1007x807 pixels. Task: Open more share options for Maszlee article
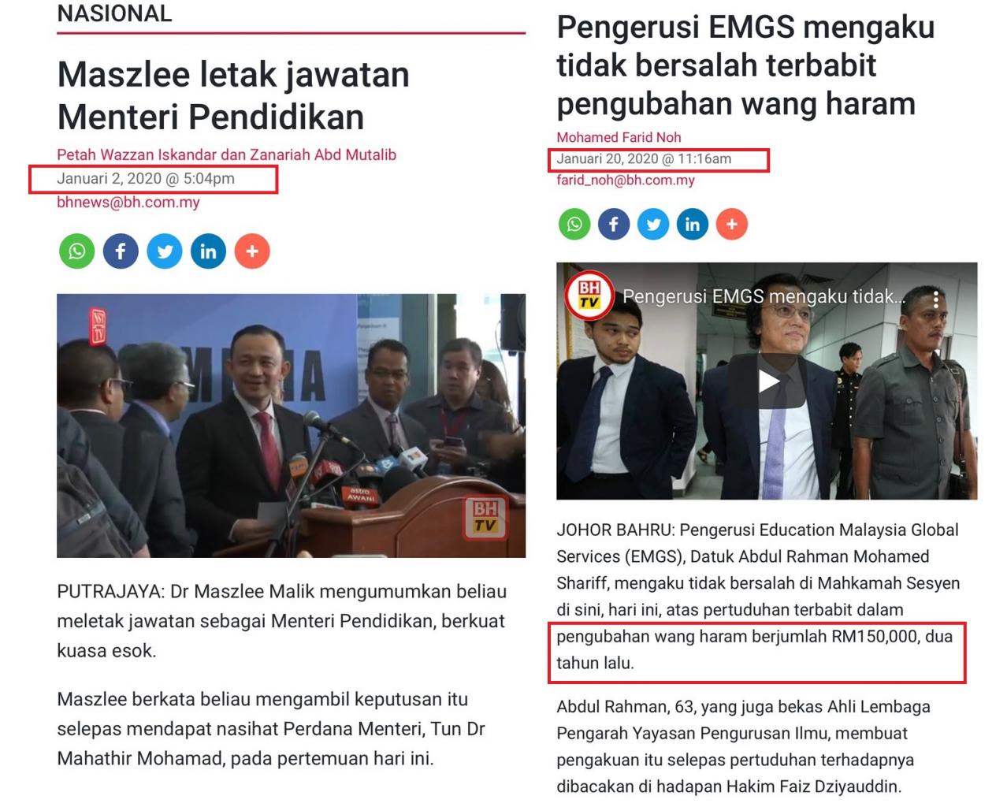[252, 251]
